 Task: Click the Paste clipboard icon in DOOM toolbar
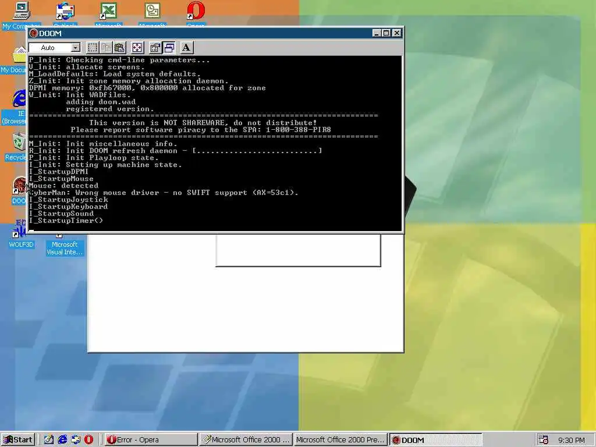119,48
